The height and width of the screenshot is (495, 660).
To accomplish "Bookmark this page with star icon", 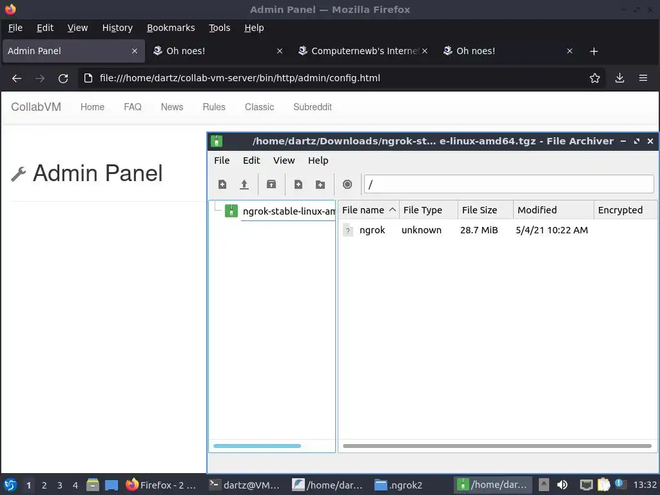I will pyautogui.click(x=595, y=78).
